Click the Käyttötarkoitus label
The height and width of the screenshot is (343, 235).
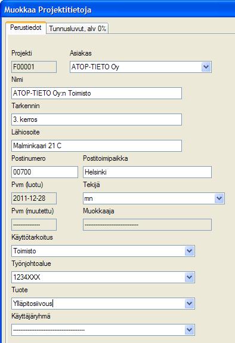point(32,237)
